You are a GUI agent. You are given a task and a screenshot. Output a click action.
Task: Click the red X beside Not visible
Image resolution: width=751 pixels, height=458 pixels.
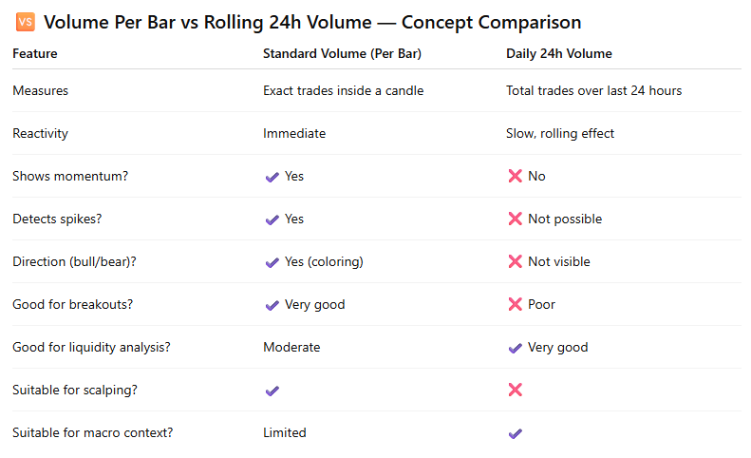[515, 262]
